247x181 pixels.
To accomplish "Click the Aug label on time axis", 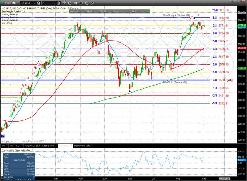I will point(178,179).
